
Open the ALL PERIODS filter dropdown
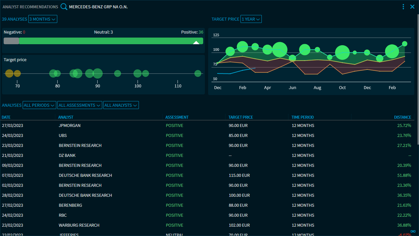(39, 105)
